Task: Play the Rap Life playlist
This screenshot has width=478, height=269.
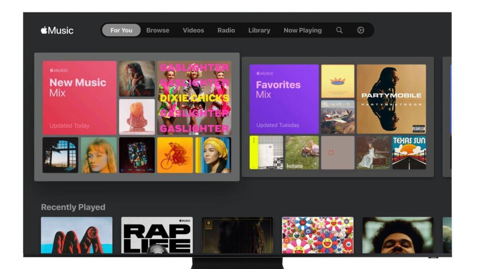Action: click(x=157, y=235)
